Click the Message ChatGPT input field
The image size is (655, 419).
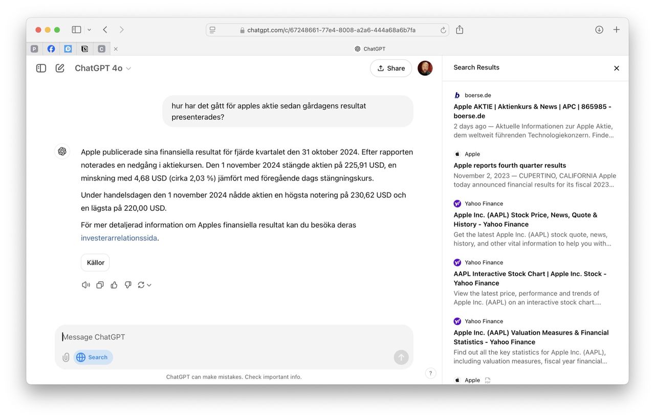pyautogui.click(x=225, y=337)
